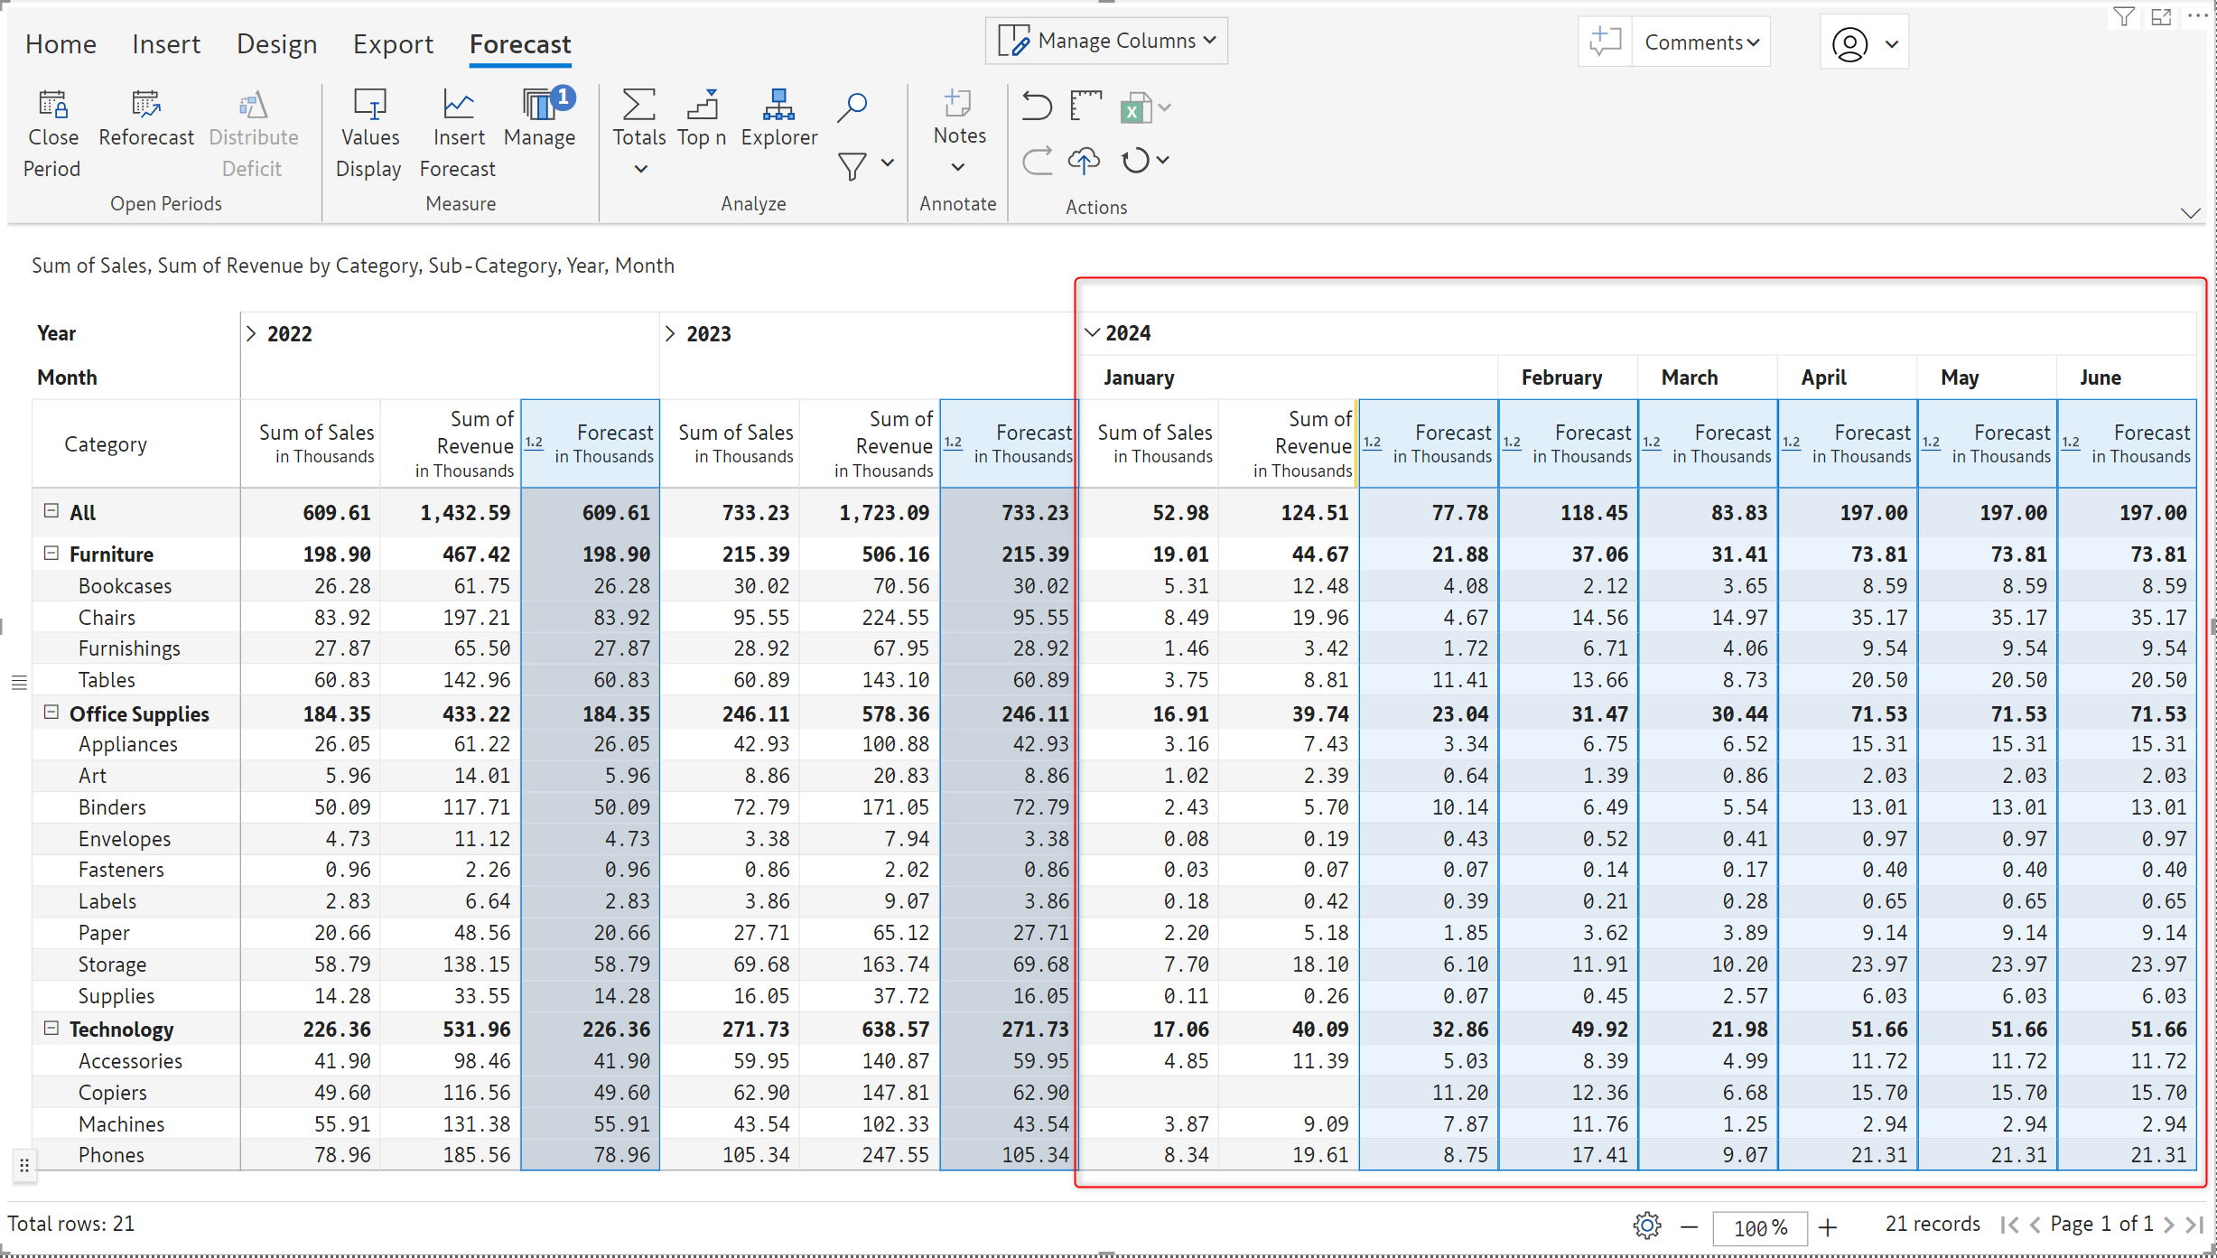Image resolution: width=2217 pixels, height=1258 pixels.
Task: Switch to the Design tab
Action: [276, 43]
